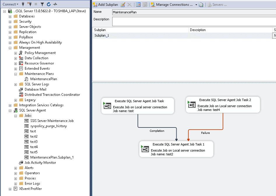Image resolution: width=276 pixels, height=196 pixels.
Task: Select the Distributed Transaction Coordinator icon
Action: [x=21, y=95]
